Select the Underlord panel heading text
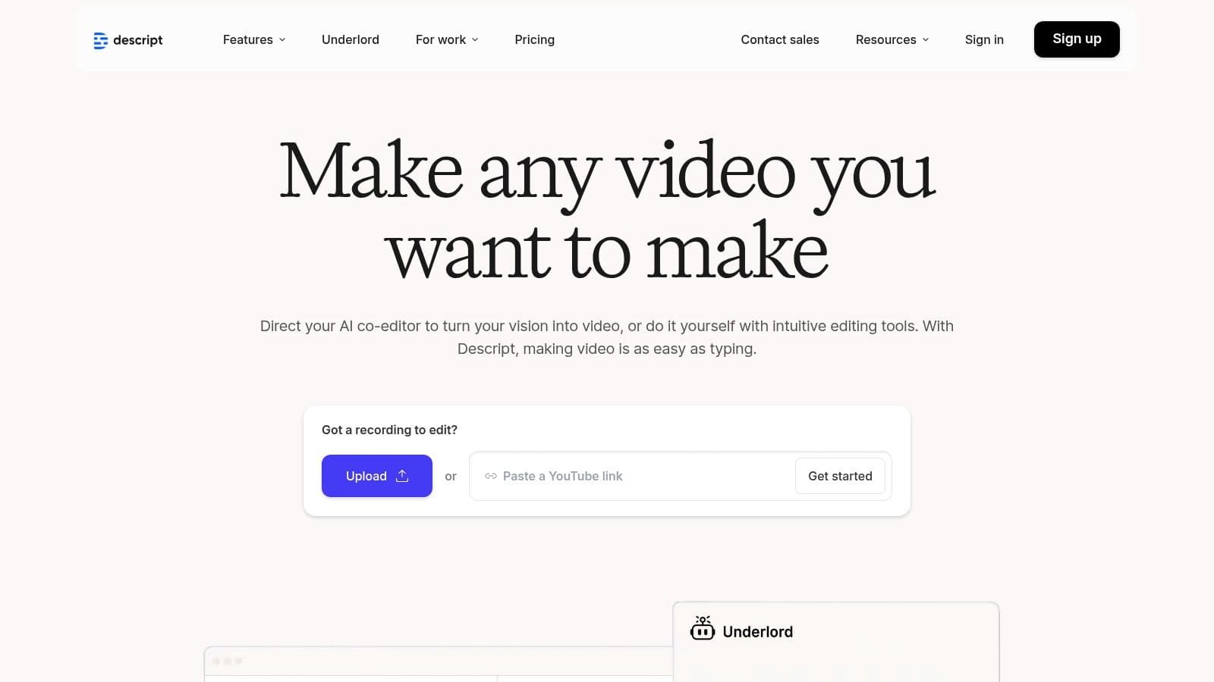Screen dimensions: 1214x682 coord(757,632)
